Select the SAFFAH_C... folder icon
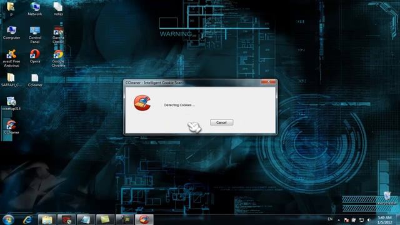 coord(11,80)
